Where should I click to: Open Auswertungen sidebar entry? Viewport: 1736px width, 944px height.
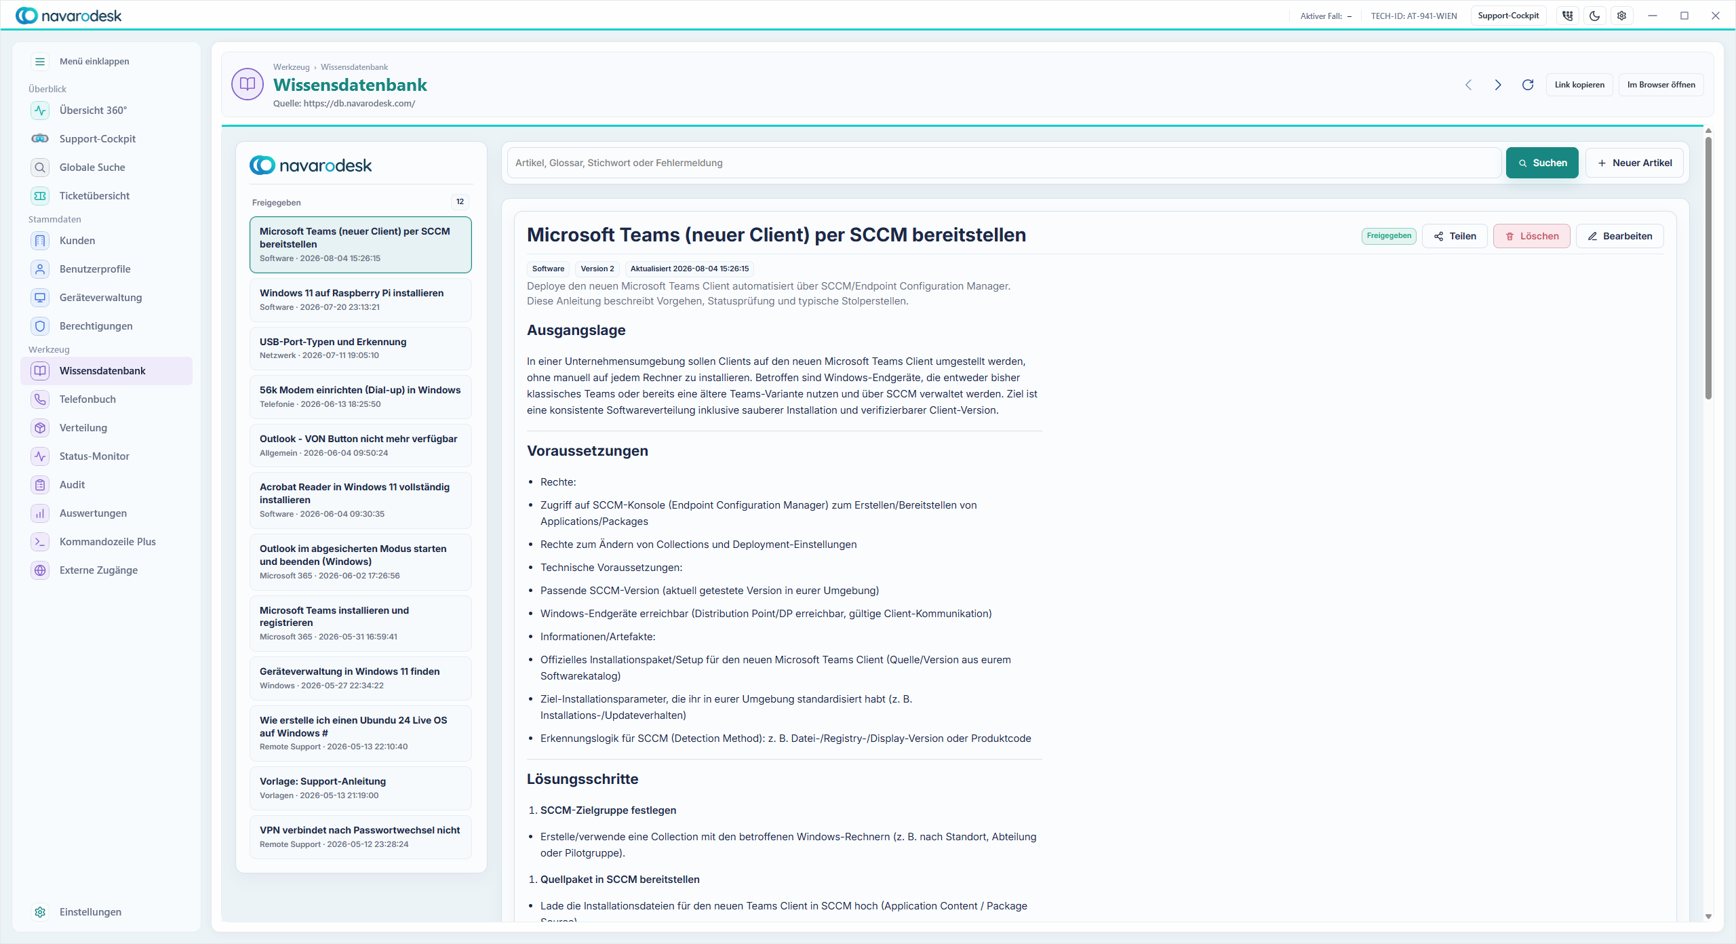click(x=106, y=513)
